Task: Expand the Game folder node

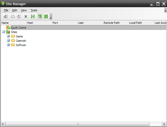Action: [x=8, y=36]
